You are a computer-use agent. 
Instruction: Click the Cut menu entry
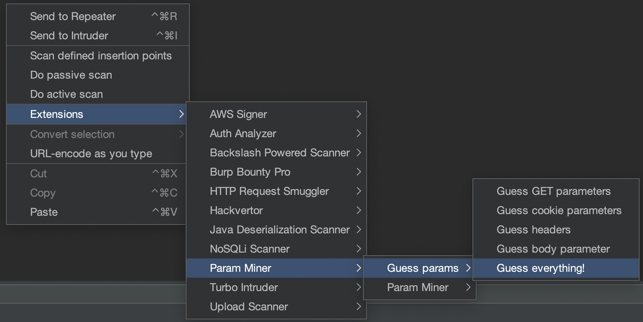pos(96,174)
